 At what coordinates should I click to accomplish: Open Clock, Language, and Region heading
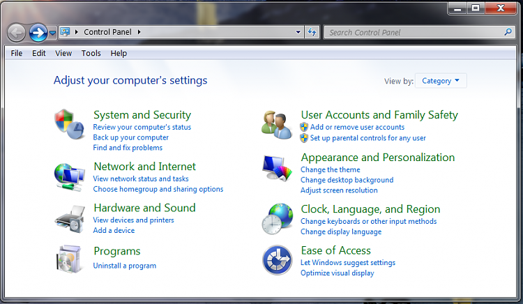pos(370,209)
